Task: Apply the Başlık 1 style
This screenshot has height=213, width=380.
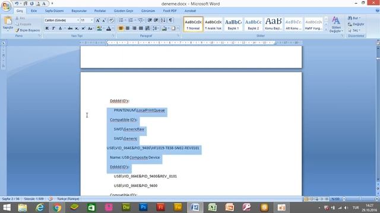Action: pos(233,24)
